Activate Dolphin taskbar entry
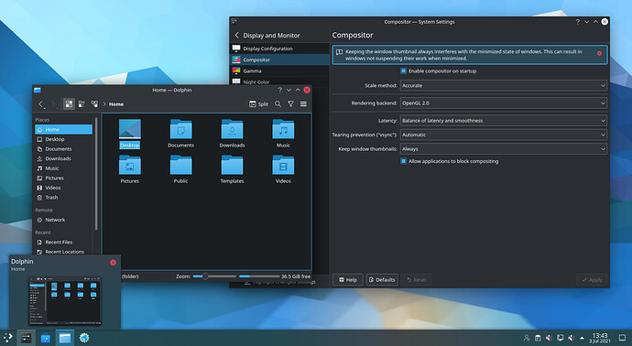 tap(65, 338)
